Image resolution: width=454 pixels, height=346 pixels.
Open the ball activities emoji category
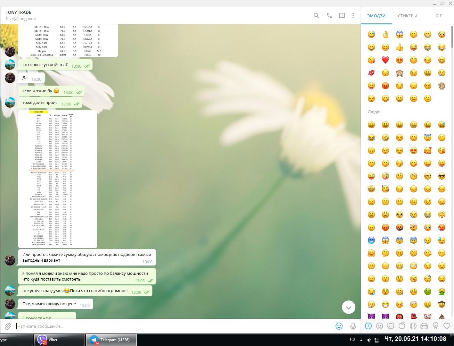point(413,326)
